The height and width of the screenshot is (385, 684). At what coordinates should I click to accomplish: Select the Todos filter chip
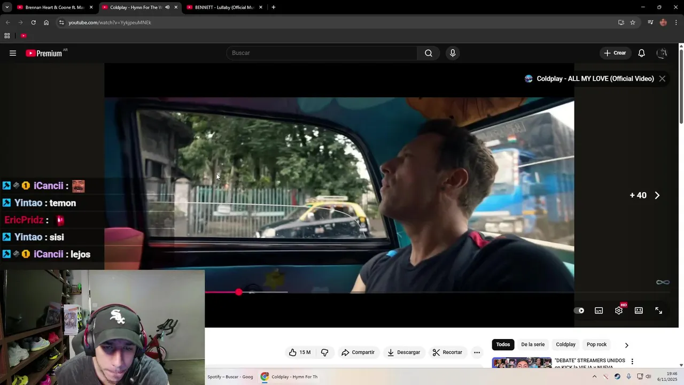tap(503, 344)
